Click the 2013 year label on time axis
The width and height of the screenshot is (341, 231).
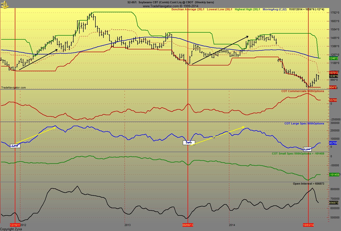click(x=128, y=225)
